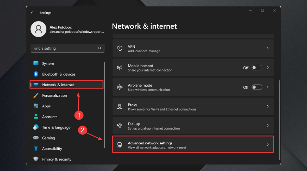The height and width of the screenshot is (171, 307).
Task: Expand Advanced network settings chevron
Action: (x=268, y=145)
